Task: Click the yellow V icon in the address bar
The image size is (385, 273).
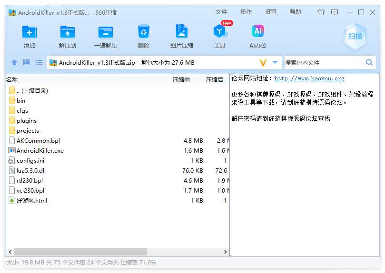Action: click(x=263, y=63)
